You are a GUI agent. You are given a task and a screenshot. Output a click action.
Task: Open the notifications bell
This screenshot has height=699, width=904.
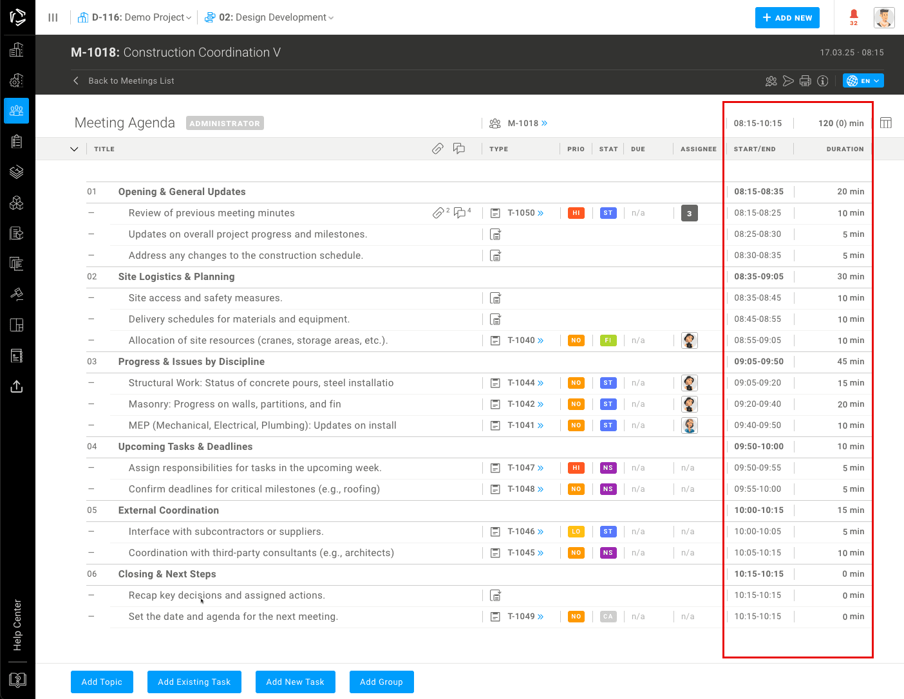pyautogui.click(x=853, y=15)
